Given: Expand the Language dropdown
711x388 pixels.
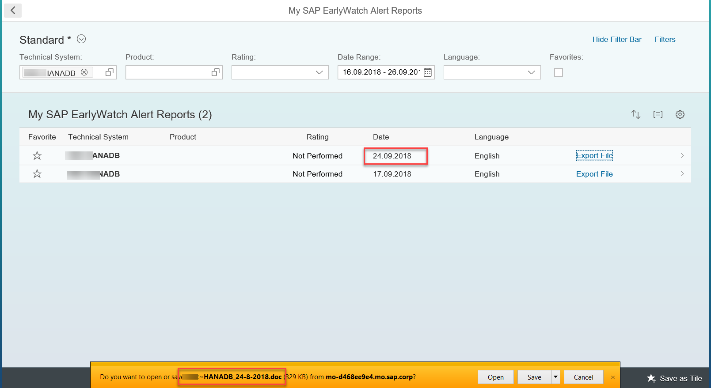Looking at the screenshot, I should pyautogui.click(x=531, y=72).
